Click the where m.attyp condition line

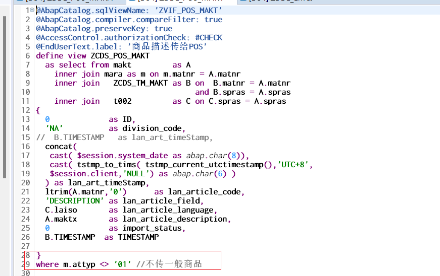tap(119, 264)
